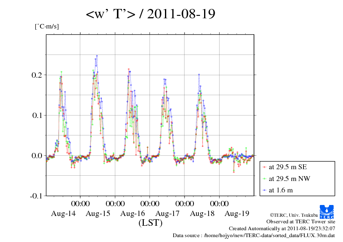
Task: Click the ©TERC, Univ. Tsukuba credit
Action: (x=294, y=215)
